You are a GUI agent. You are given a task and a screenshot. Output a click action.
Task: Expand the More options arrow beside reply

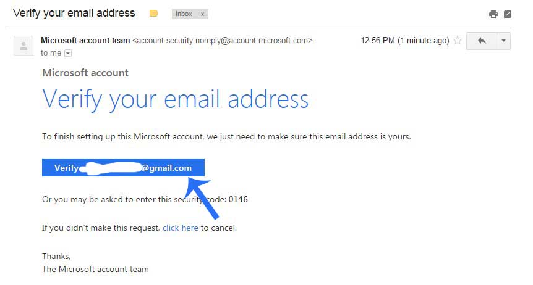(503, 41)
